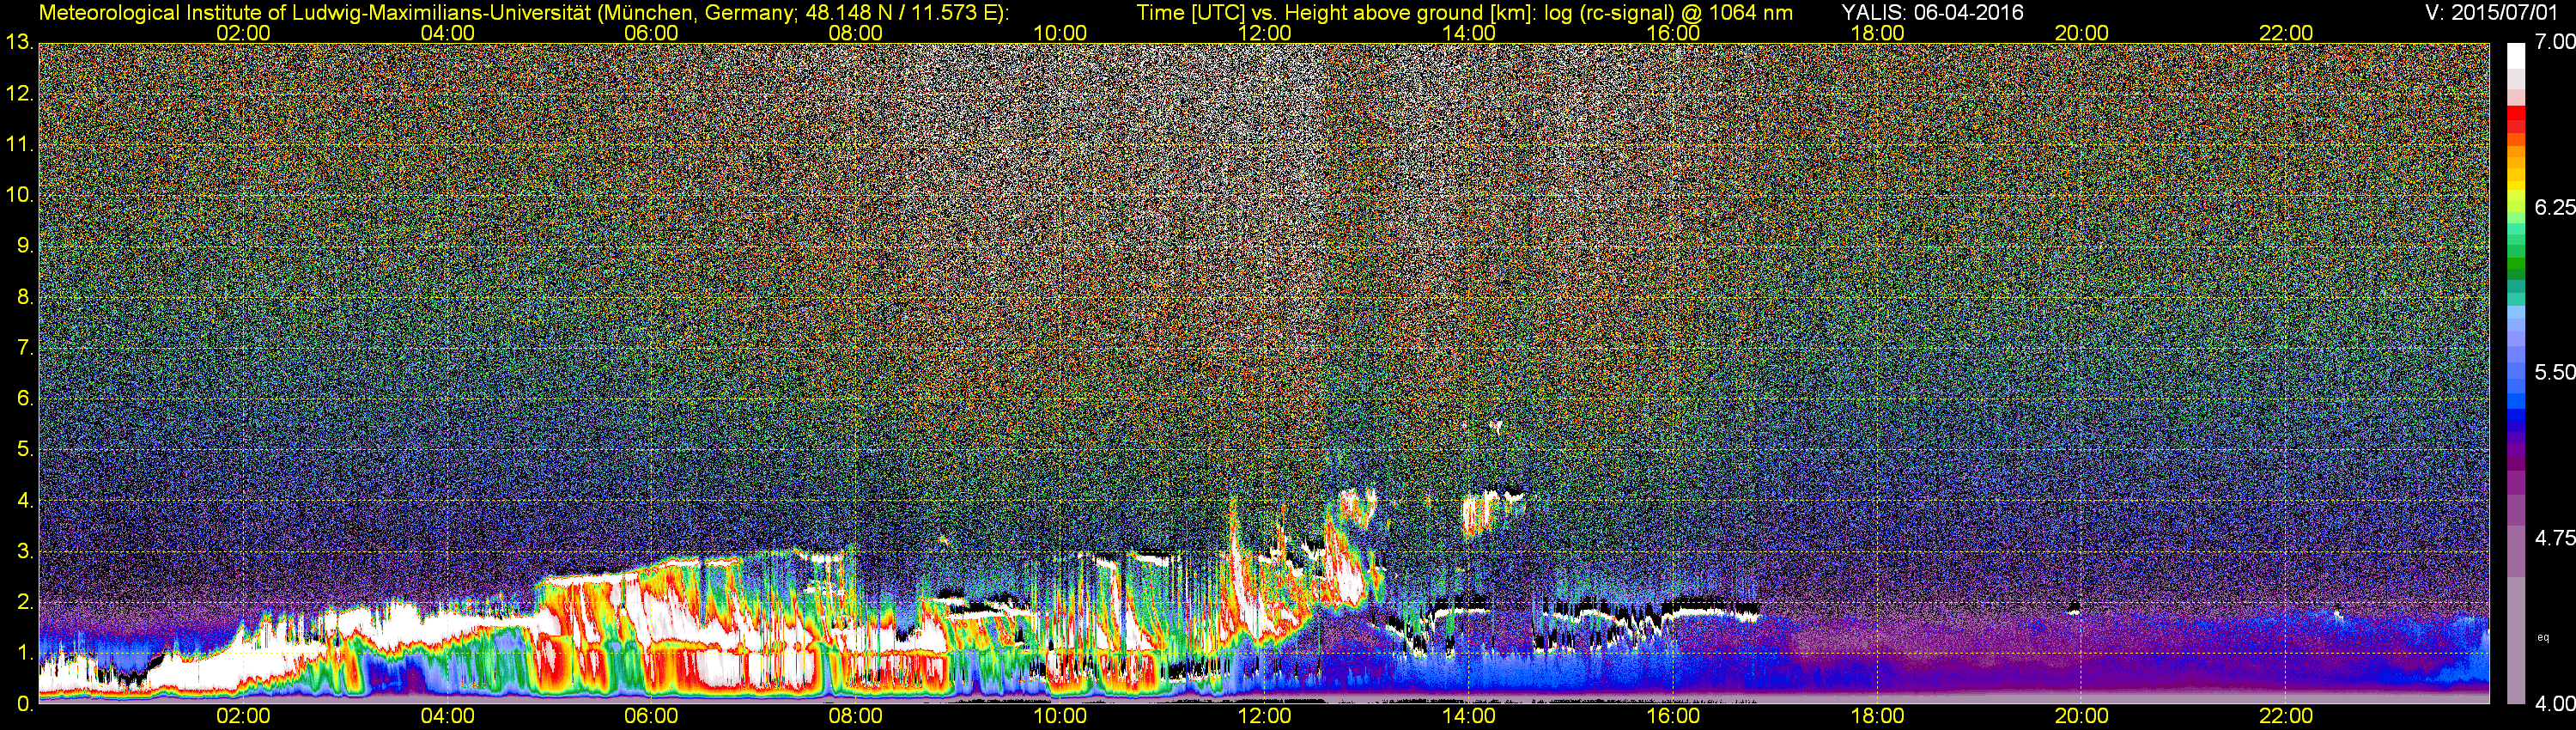2576x730 pixels.
Task: Click the 18:00 label on upper time axis
Action: [x=1877, y=33]
